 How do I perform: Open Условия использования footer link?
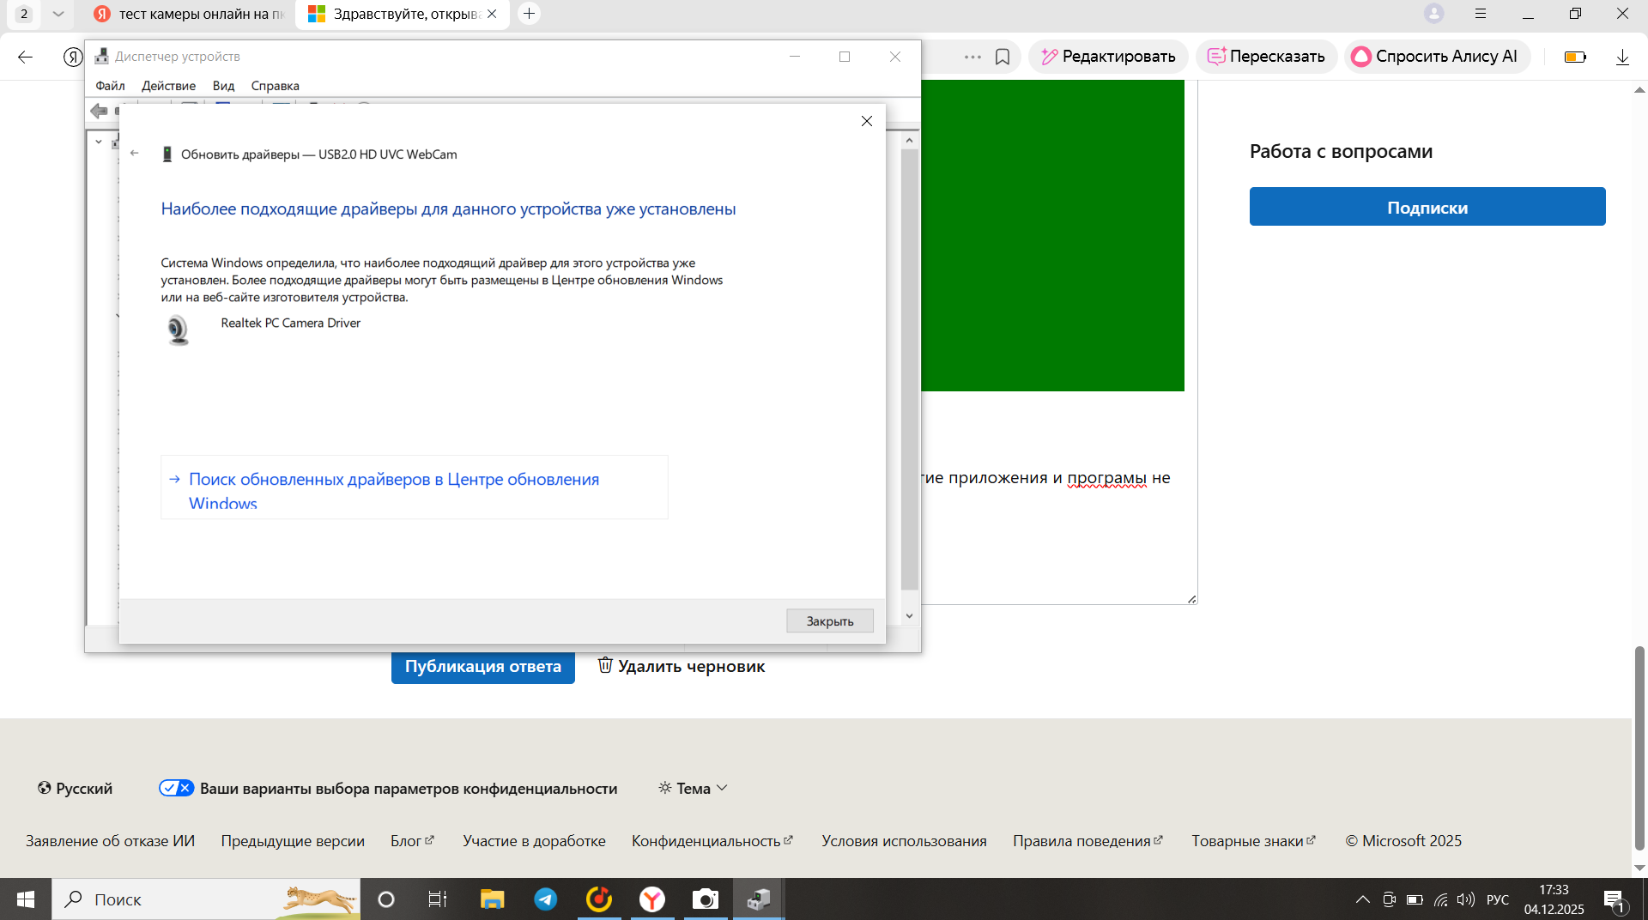[x=904, y=841]
